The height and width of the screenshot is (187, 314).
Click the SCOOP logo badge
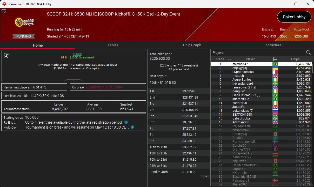tap(24, 23)
